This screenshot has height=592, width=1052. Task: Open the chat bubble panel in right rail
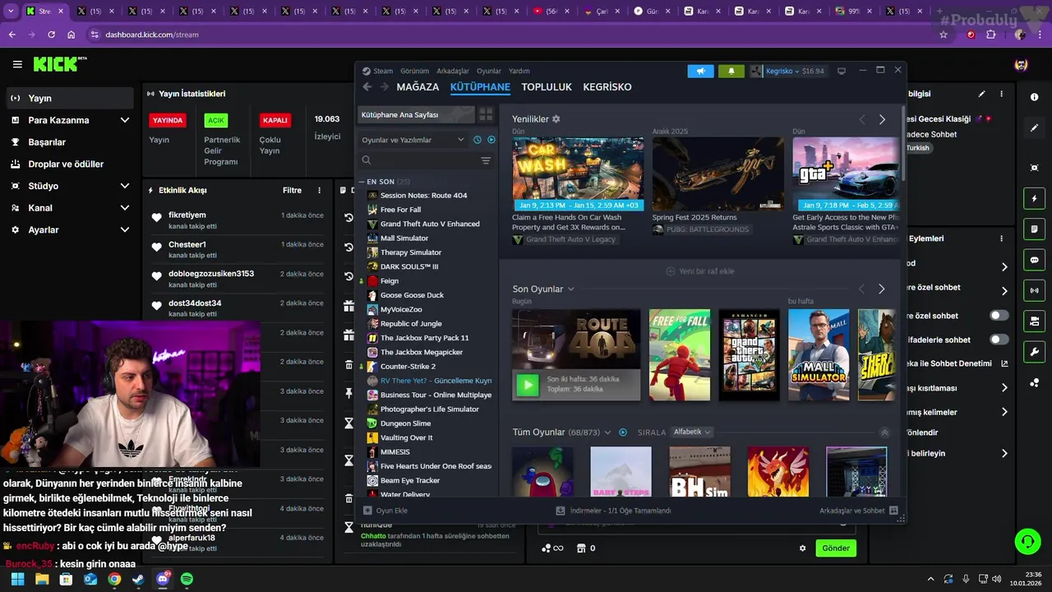point(1034,260)
